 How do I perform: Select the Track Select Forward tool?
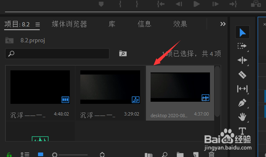point(242,46)
